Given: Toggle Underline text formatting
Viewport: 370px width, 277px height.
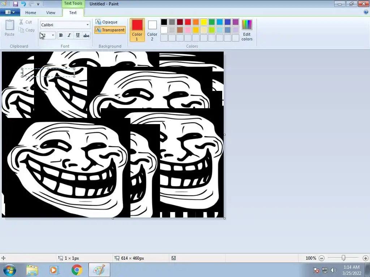Looking at the screenshot, I should coord(78,35).
